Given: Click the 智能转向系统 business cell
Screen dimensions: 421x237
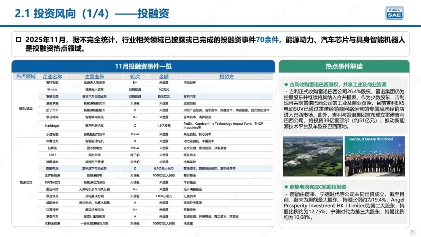Looking at the screenshot, I should 94,117.
